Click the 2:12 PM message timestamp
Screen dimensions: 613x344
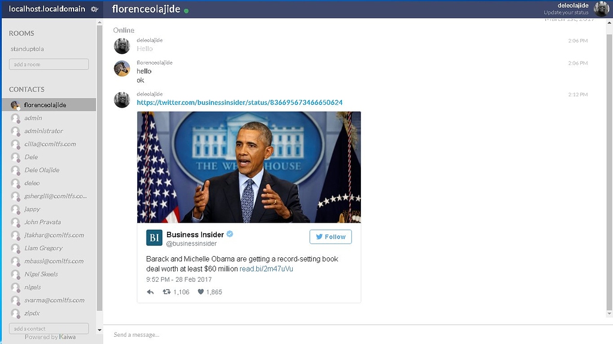tap(578, 95)
